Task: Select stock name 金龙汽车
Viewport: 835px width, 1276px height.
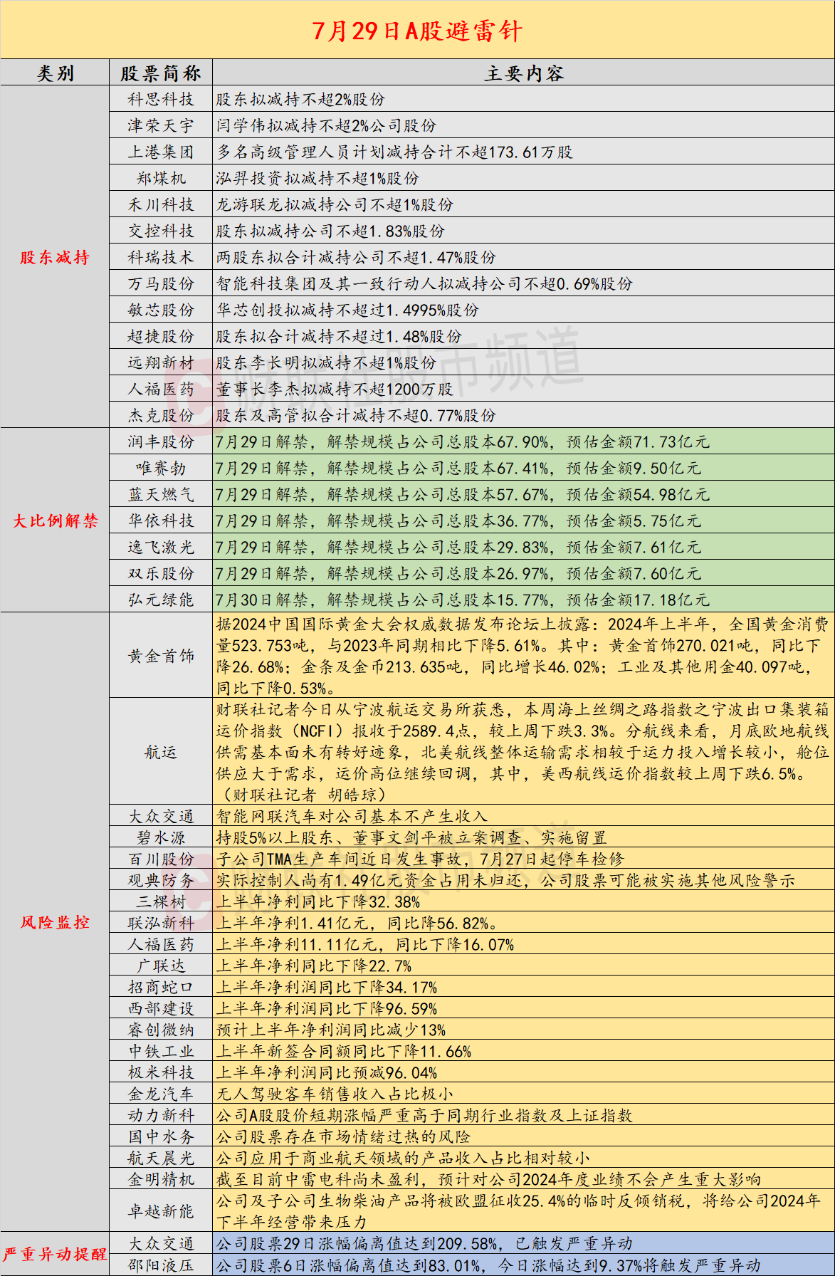Action: 161,1094
